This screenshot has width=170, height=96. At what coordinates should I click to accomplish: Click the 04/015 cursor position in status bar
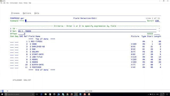[88, 91]
